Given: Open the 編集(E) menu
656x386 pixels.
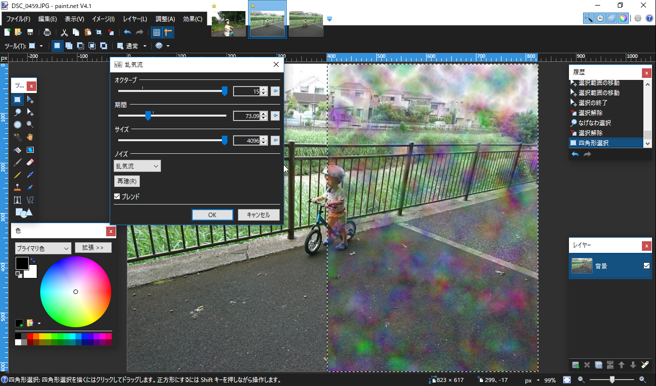Looking at the screenshot, I should (47, 19).
